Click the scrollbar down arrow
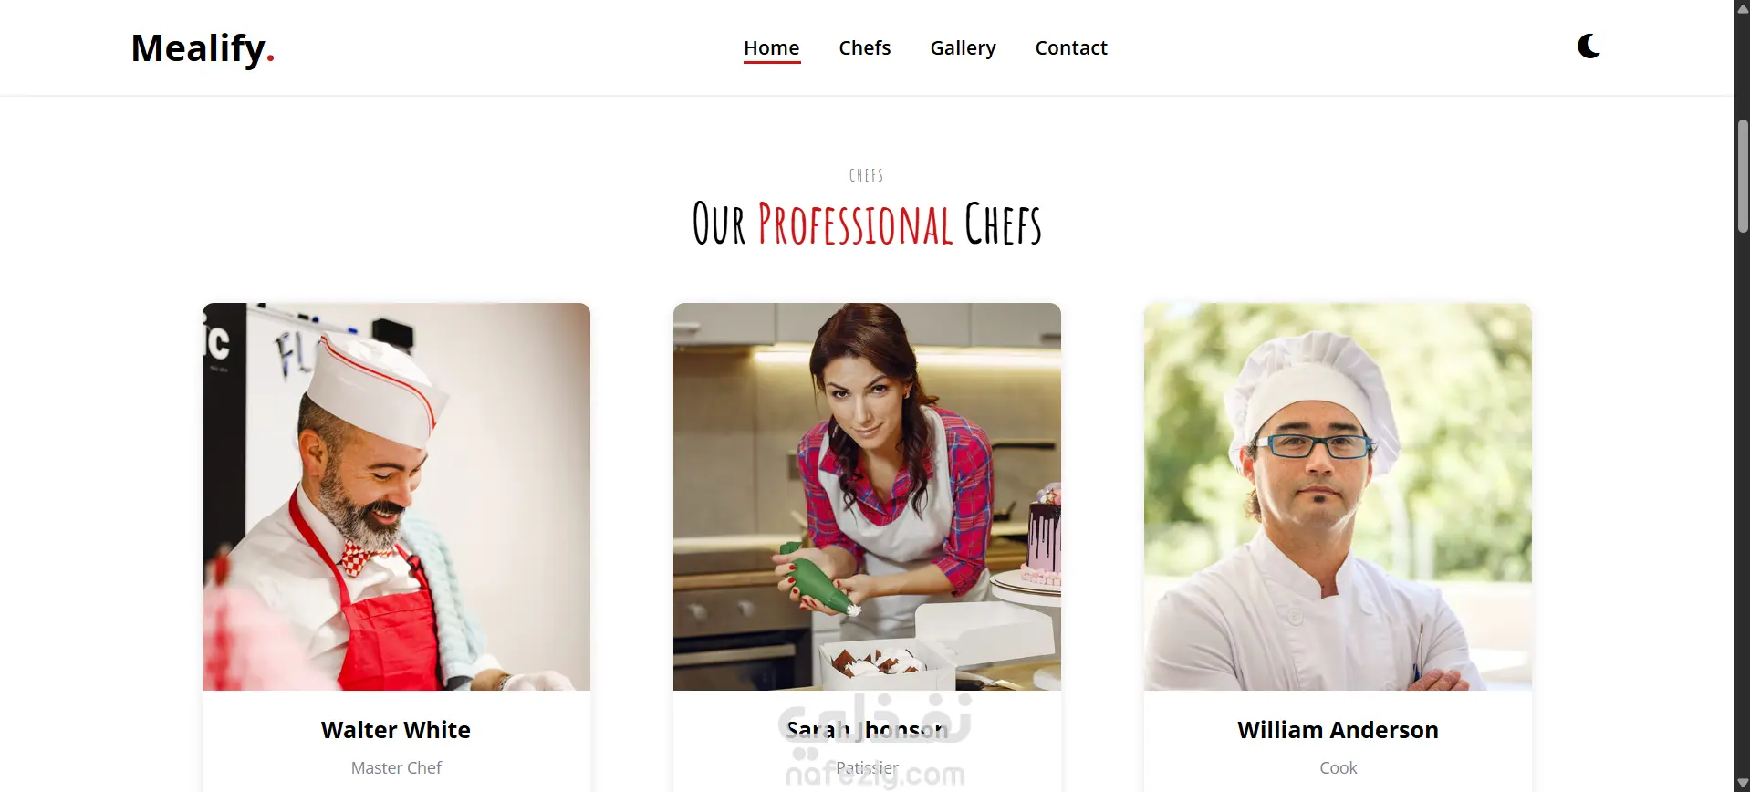This screenshot has width=1750, height=792. (1742, 784)
